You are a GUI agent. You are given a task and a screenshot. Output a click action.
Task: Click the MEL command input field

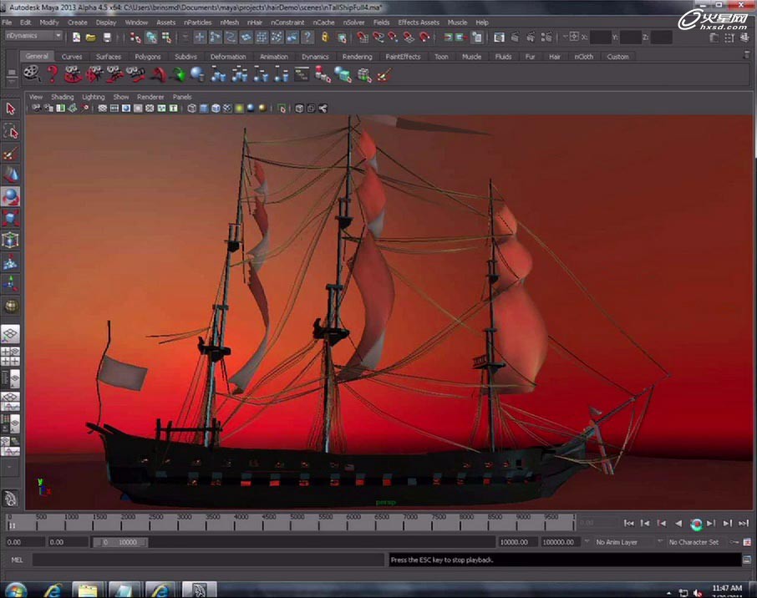tap(209, 560)
